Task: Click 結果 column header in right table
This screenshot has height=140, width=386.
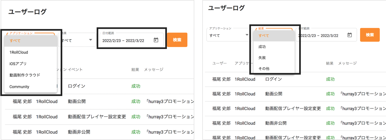Action: 330,63
